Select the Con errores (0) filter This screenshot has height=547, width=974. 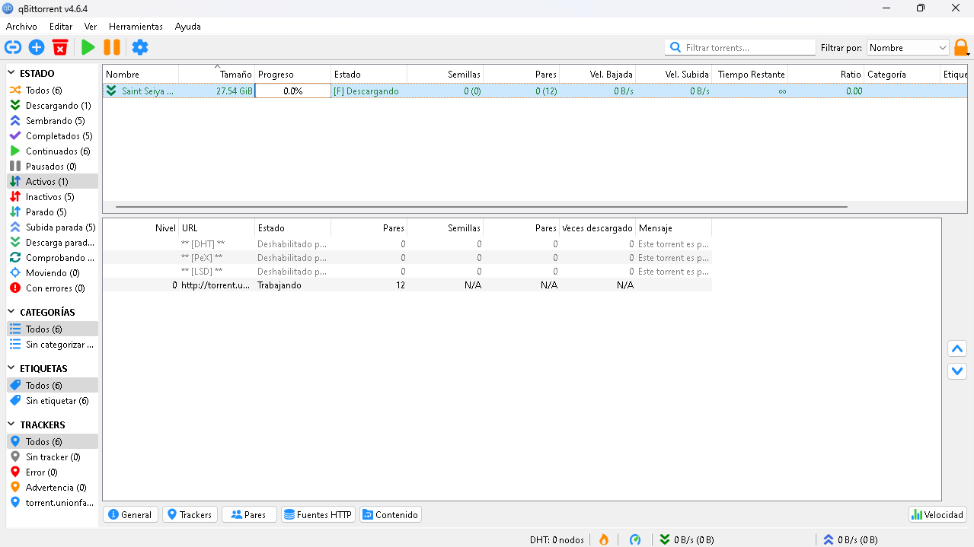(x=53, y=288)
